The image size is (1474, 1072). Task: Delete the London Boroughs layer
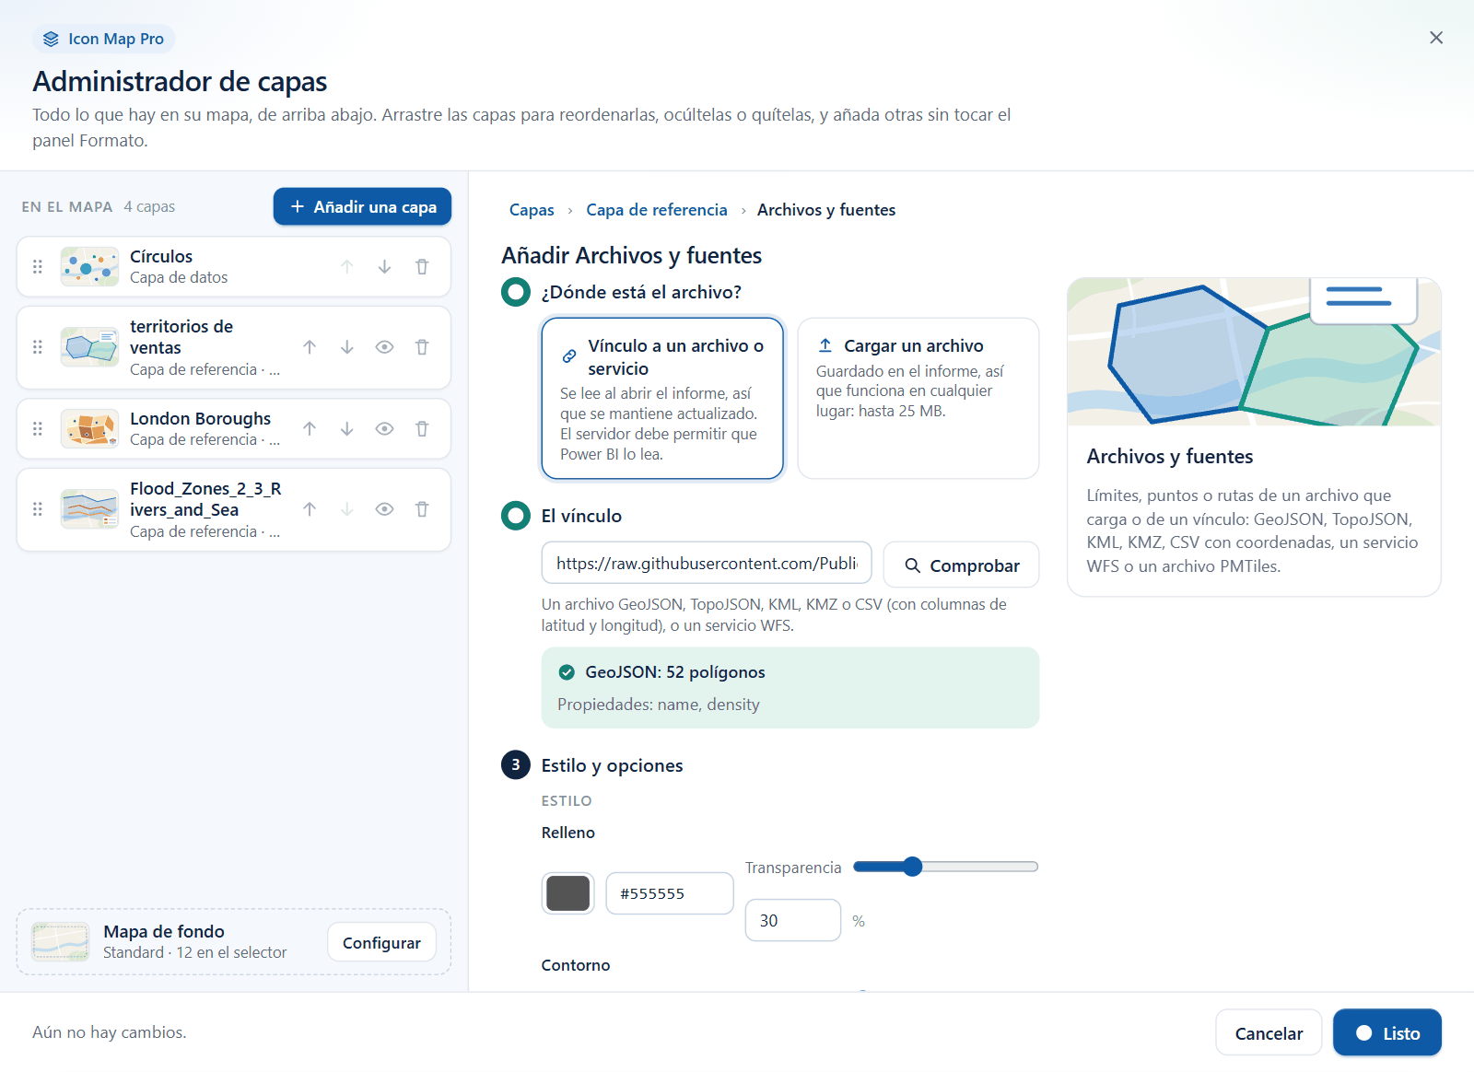[422, 429]
